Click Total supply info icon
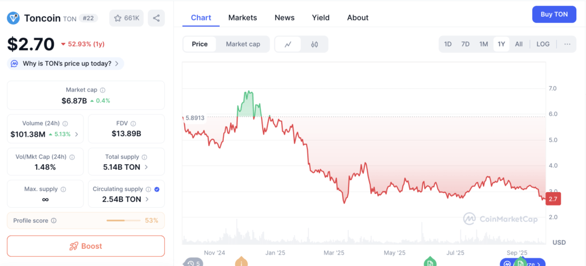This screenshot has height=266, width=586. tap(144, 157)
